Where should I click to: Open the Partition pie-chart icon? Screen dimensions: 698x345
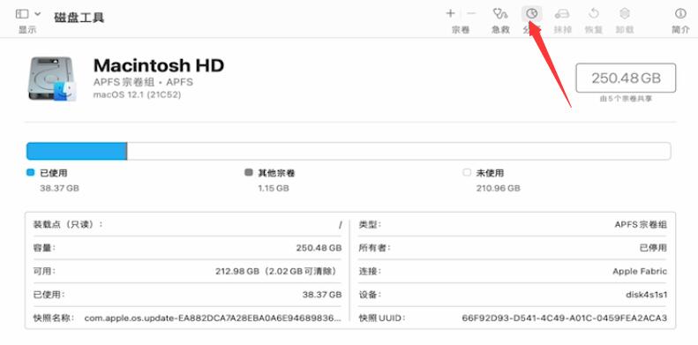coord(532,14)
